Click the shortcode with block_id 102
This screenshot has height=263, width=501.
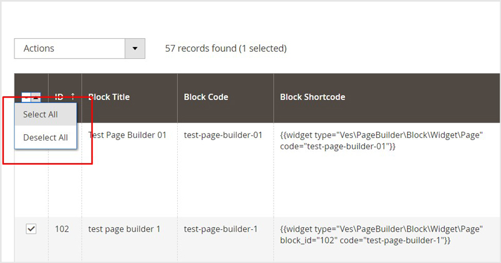coord(381,234)
